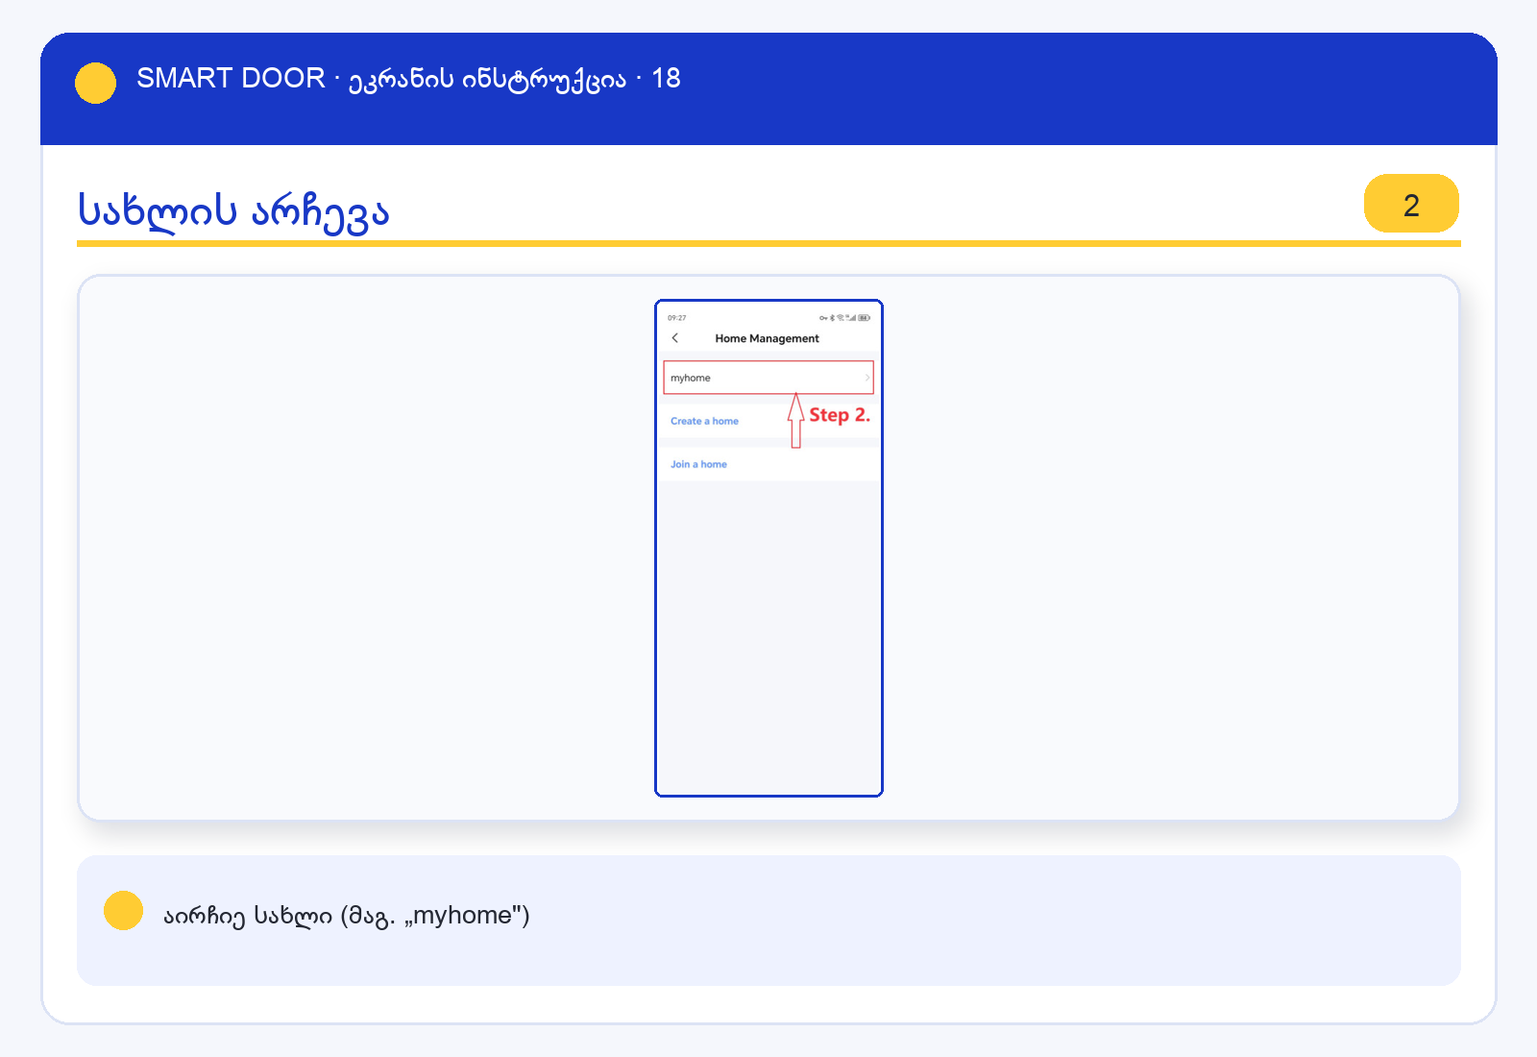The height and width of the screenshot is (1057, 1537).
Task: Click the battery icon in phone status bar
Action: (x=864, y=317)
